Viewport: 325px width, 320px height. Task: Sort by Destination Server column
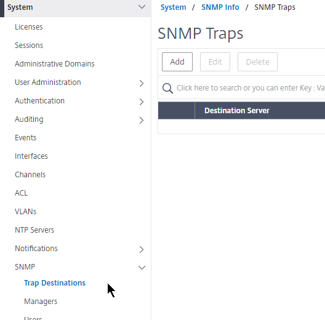(237, 111)
